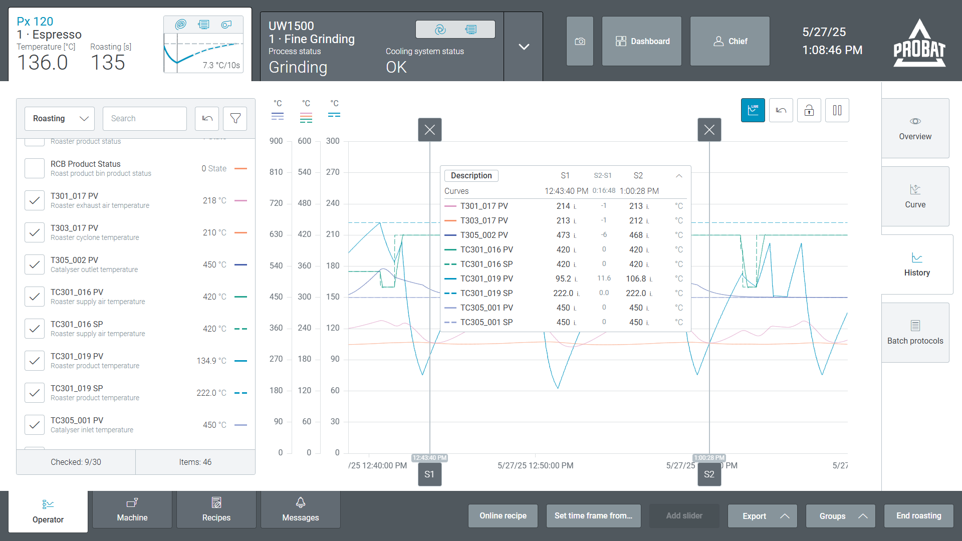Click the pause columns icon
The image size is (962, 541).
(837, 110)
